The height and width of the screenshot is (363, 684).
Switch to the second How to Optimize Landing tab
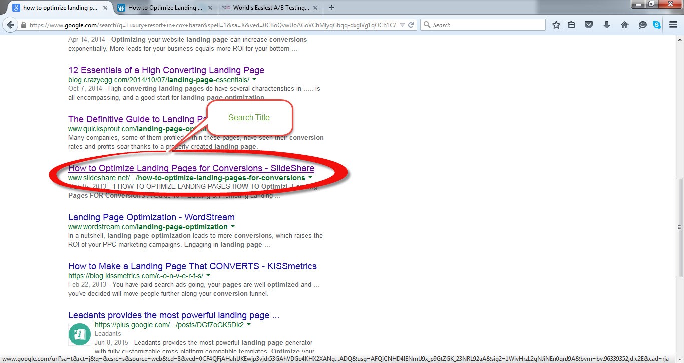[x=160, y=8]
